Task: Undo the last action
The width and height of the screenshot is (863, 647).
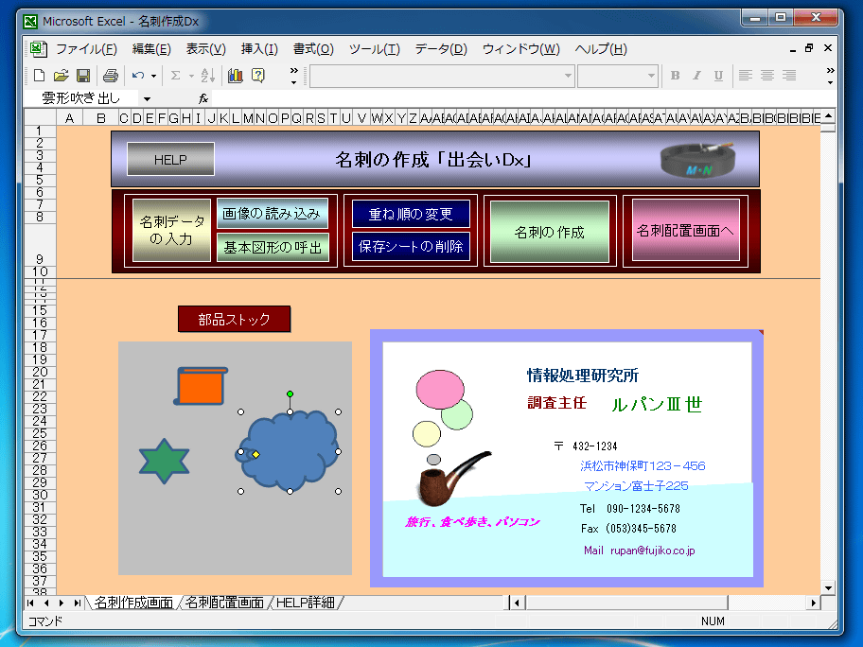Action: (137, 76)
